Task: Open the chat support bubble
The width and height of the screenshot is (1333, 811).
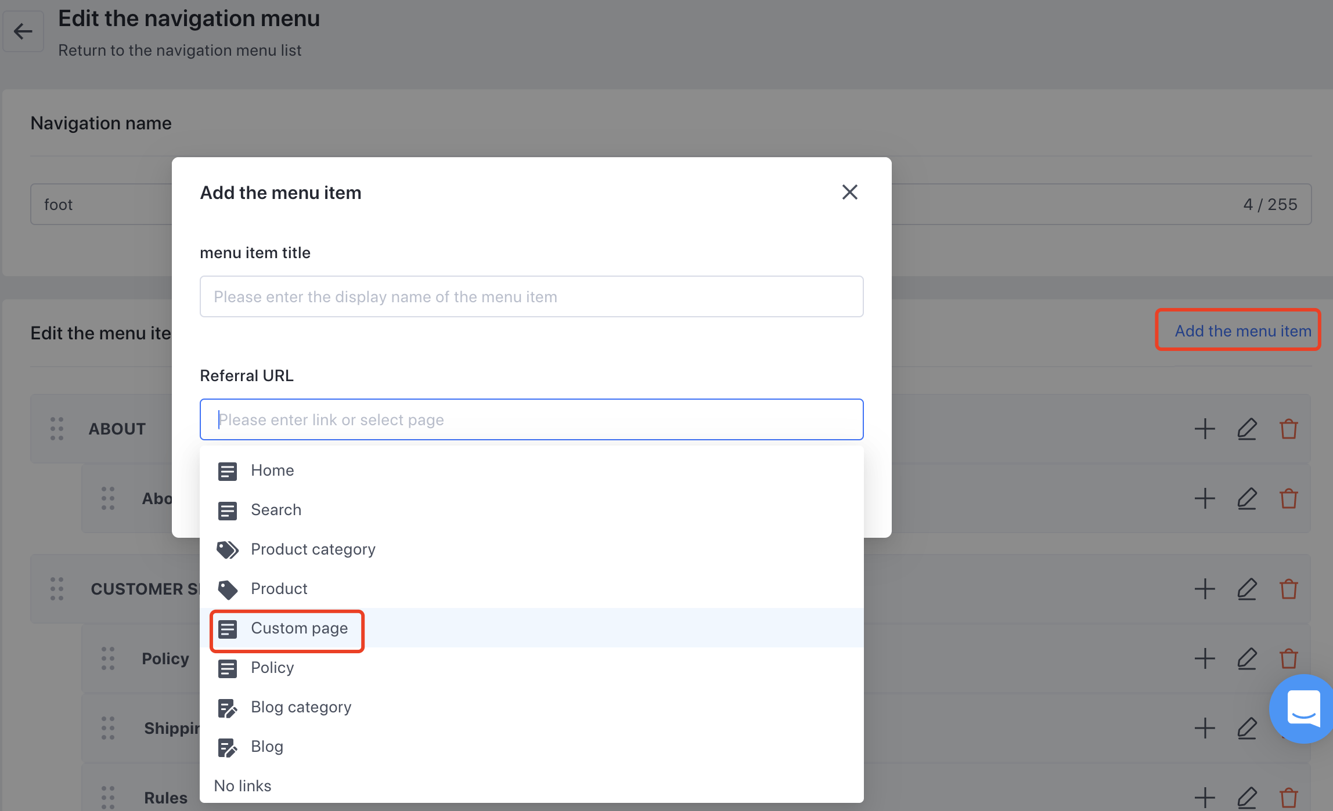Action: 1303,708
